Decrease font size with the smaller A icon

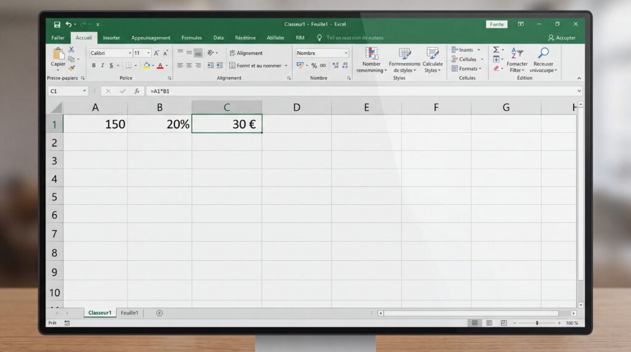(x=165, y=53)
